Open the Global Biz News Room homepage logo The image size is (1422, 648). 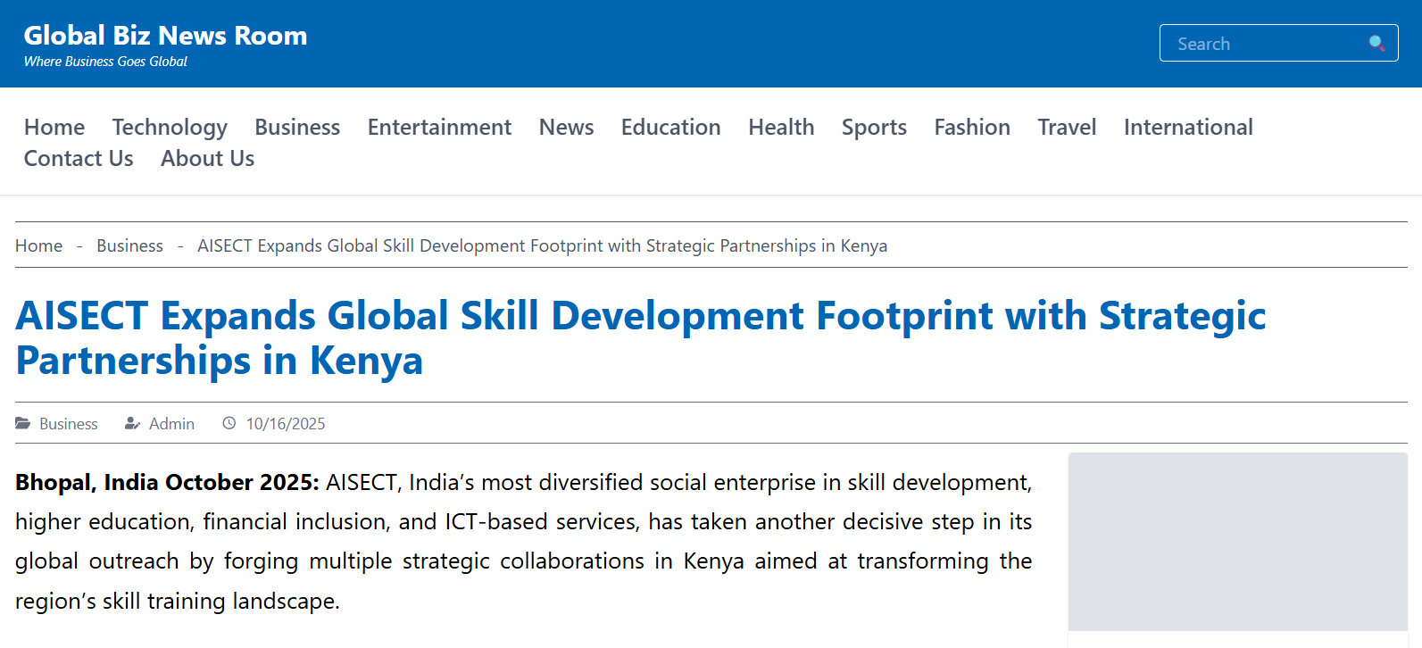165,36
